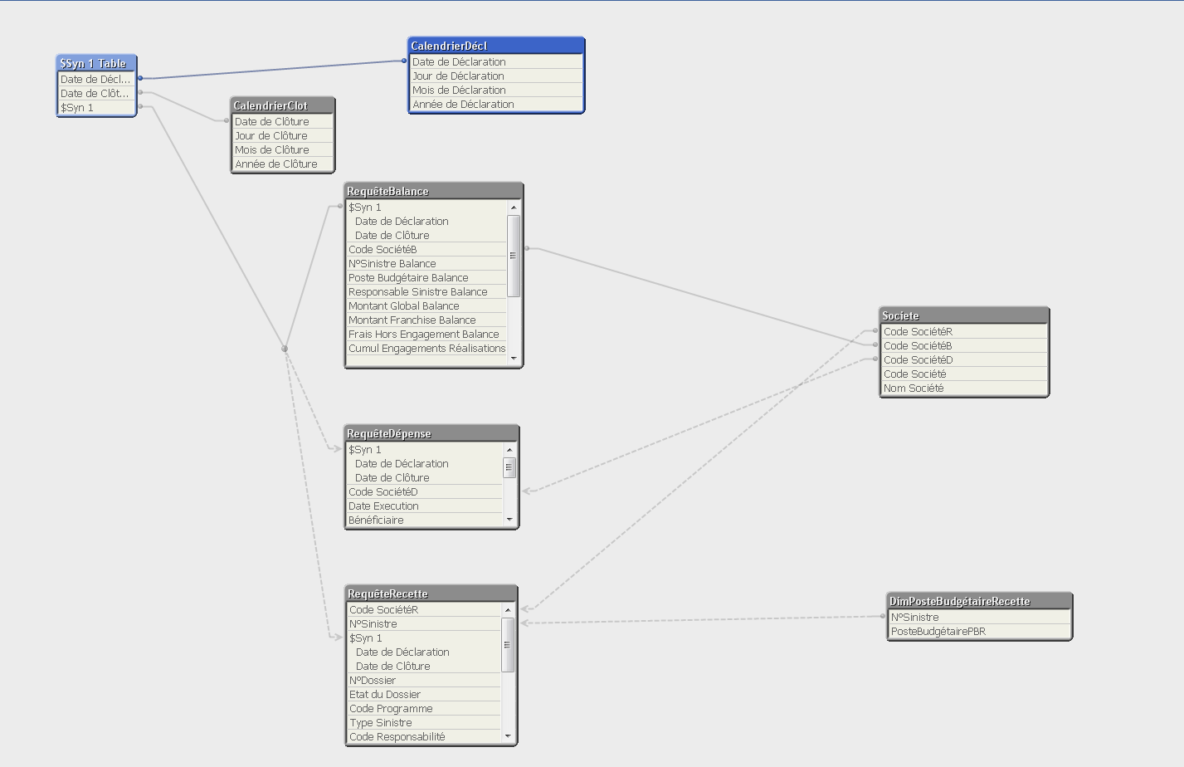Click the RequêteDépense scrollbar thumb
1184x767 pixels.
pyautogui.click(x=509, y=468)
